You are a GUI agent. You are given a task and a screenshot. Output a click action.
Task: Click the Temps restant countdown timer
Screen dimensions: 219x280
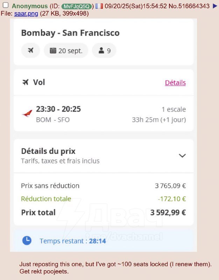[97, 241]
